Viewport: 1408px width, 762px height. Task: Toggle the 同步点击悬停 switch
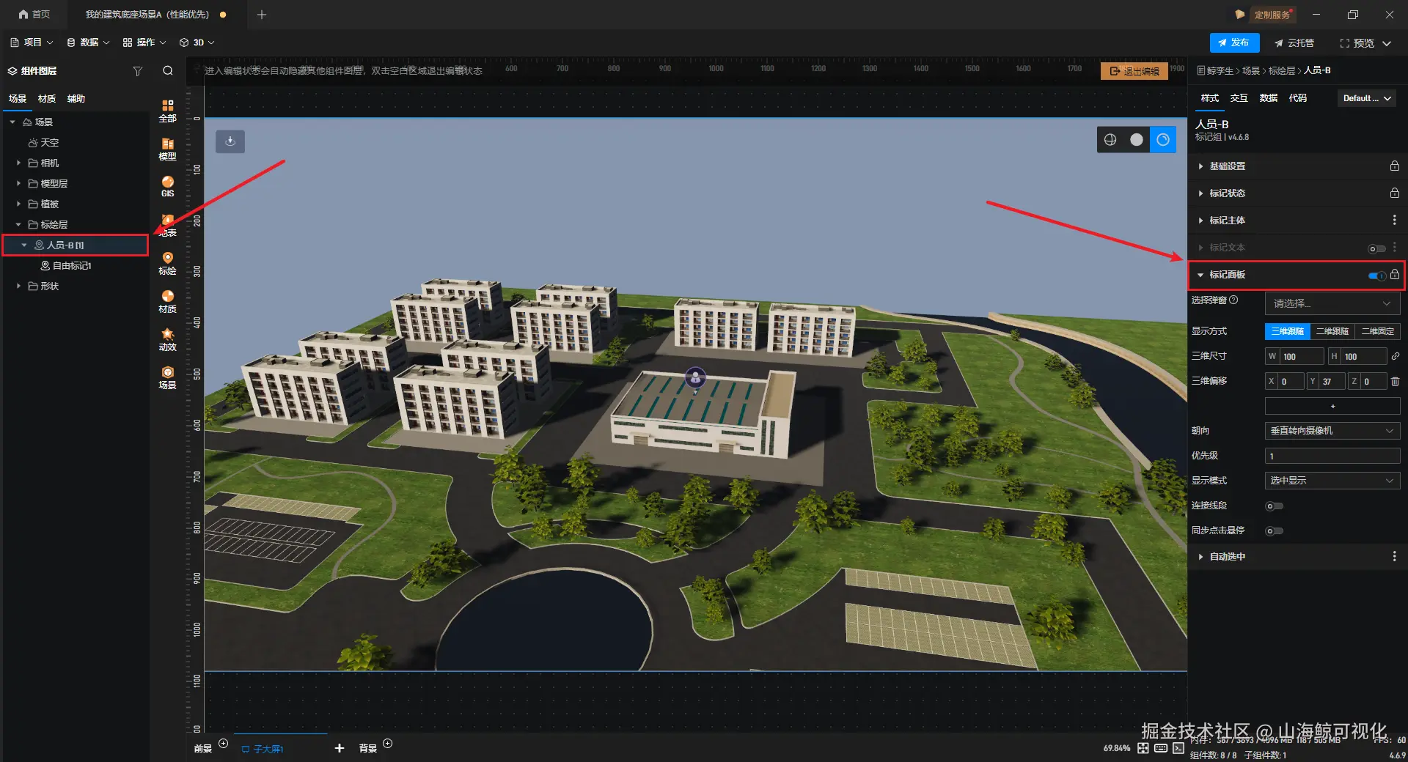[1275, 531]
